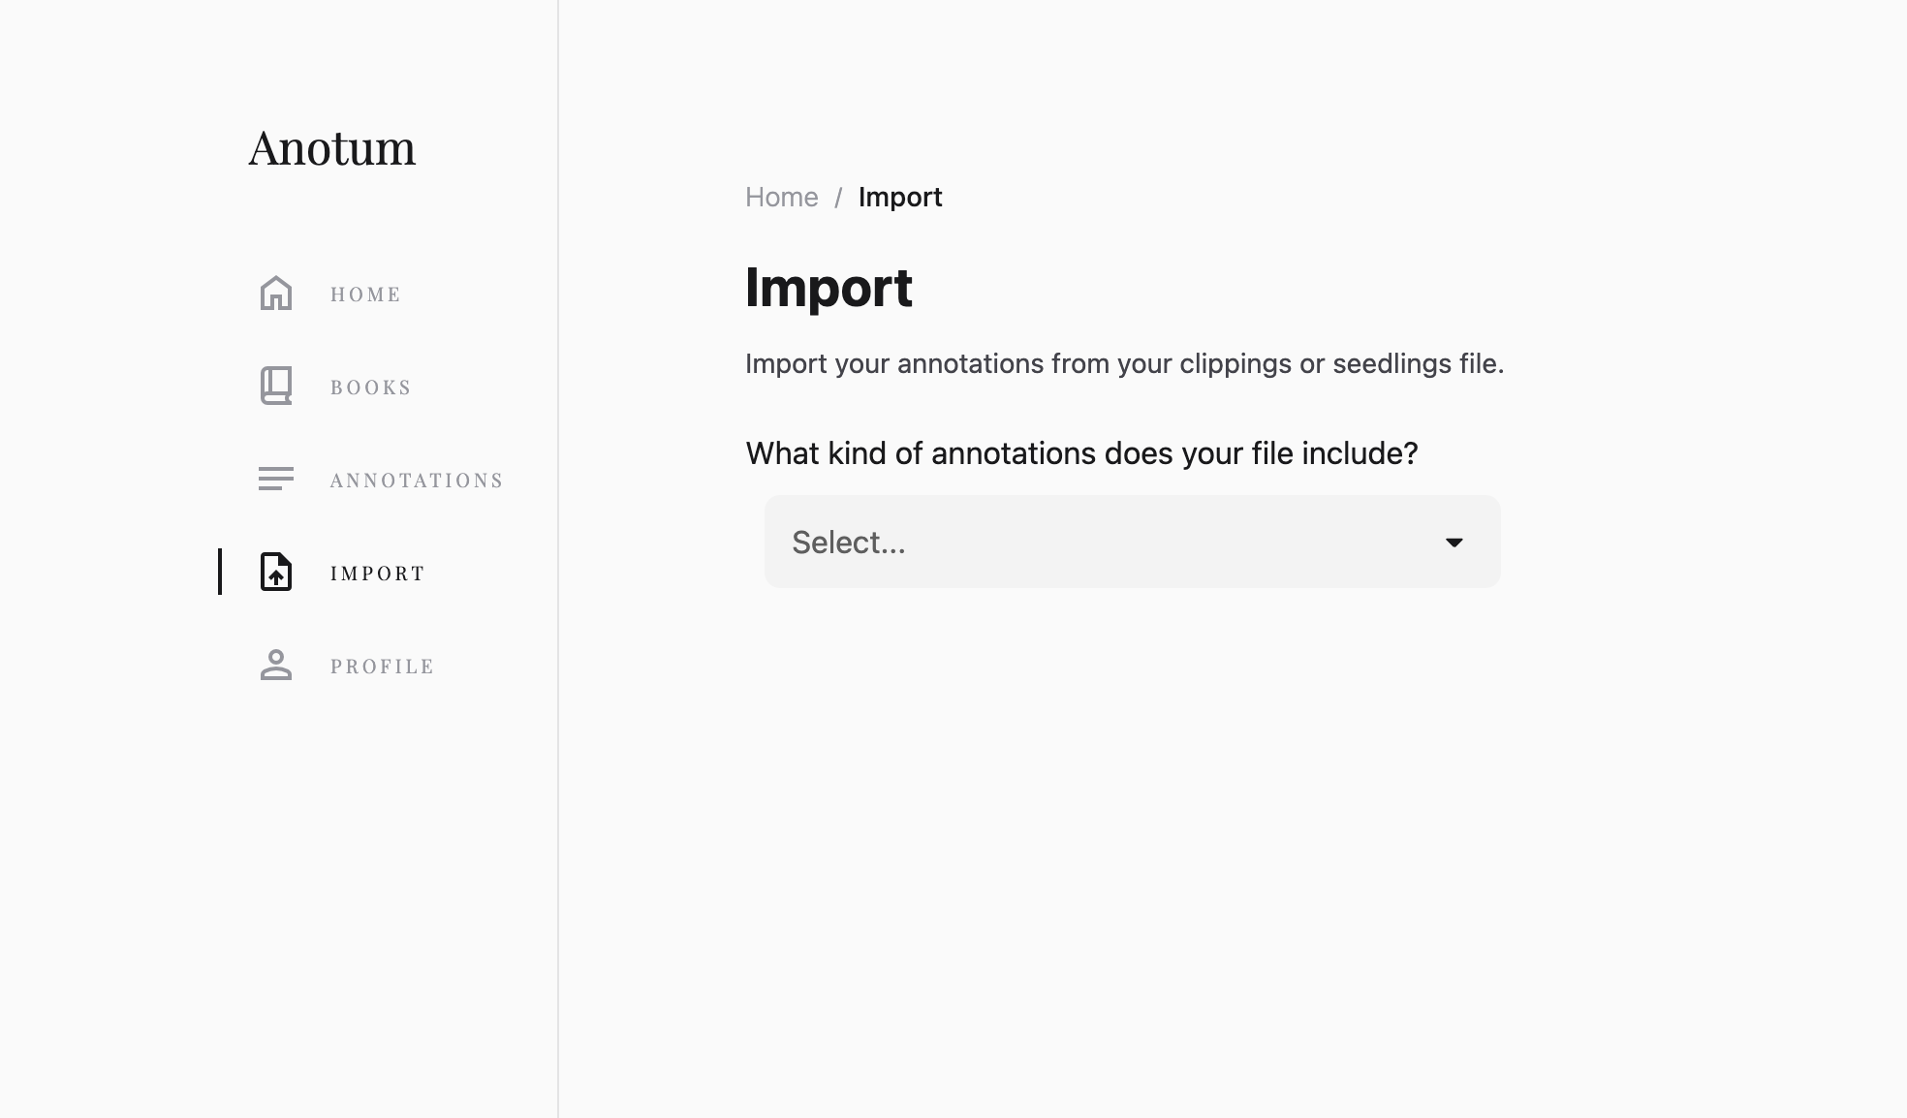This screenshot has height=1118, width=1907.
Task: Click the Import file-upload icon
Action: [x=276, y=572]
